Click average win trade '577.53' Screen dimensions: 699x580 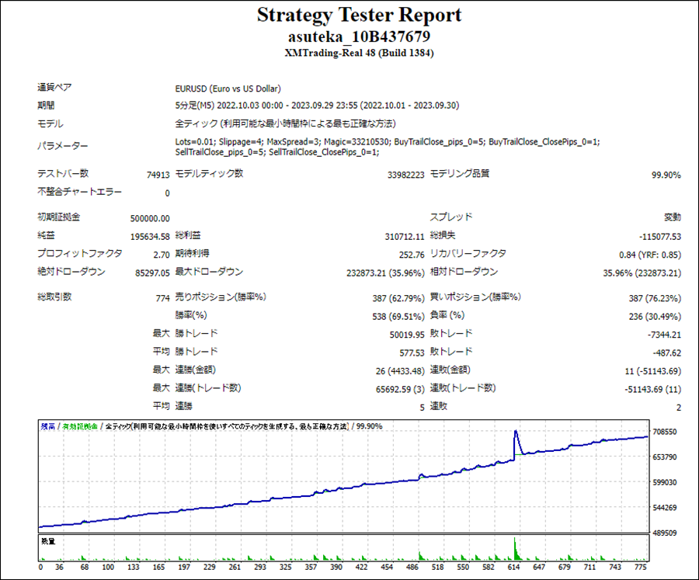[412, 353]
